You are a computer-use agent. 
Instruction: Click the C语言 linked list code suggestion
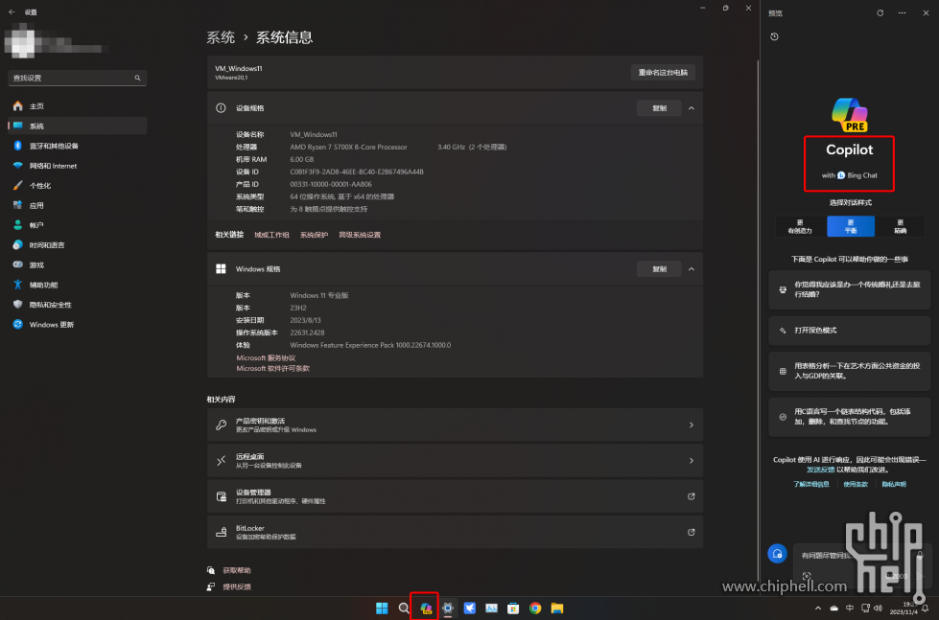[849, 417]
